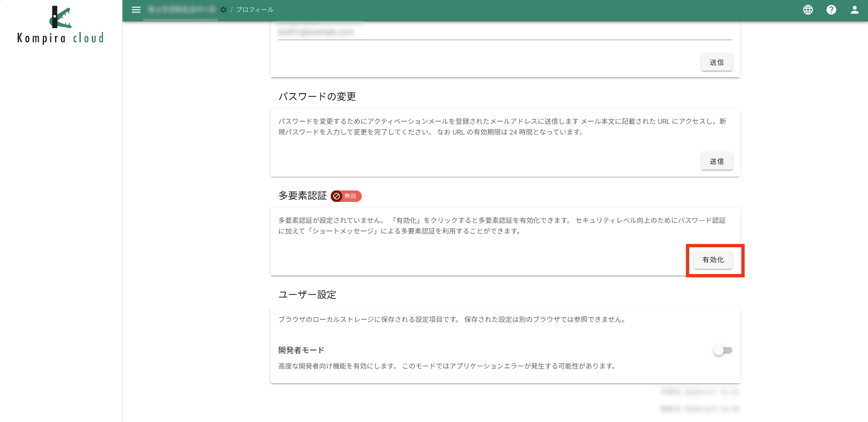868x422 pixels.
Task: Toggle the 開発者モード switch
Action: click(x=723, y=350)
